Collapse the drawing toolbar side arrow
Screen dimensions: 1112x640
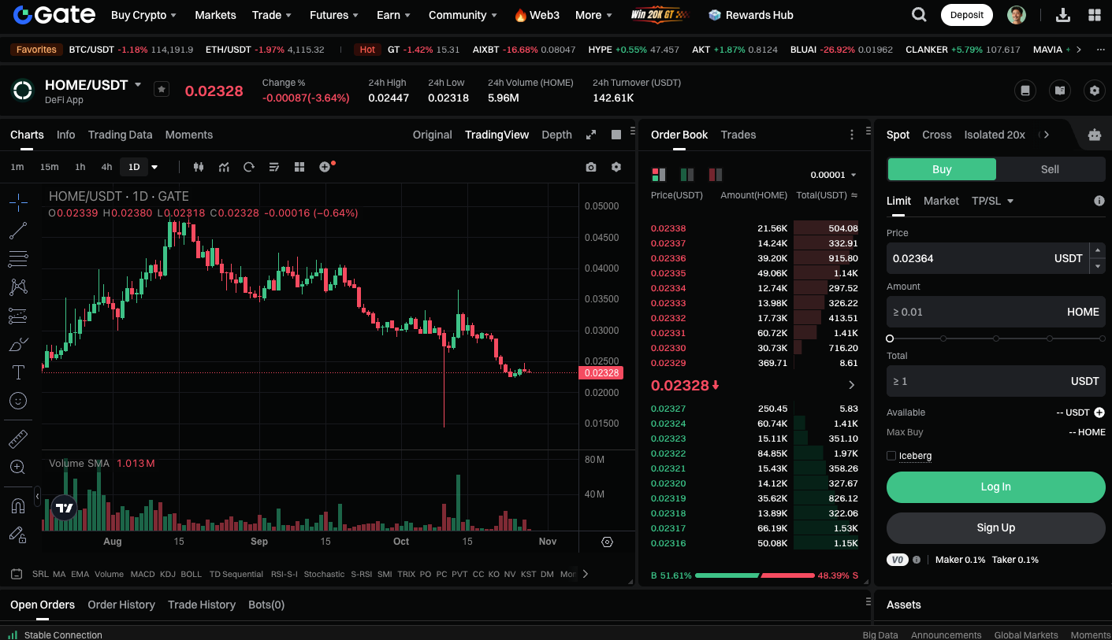(x=37, y=496)
